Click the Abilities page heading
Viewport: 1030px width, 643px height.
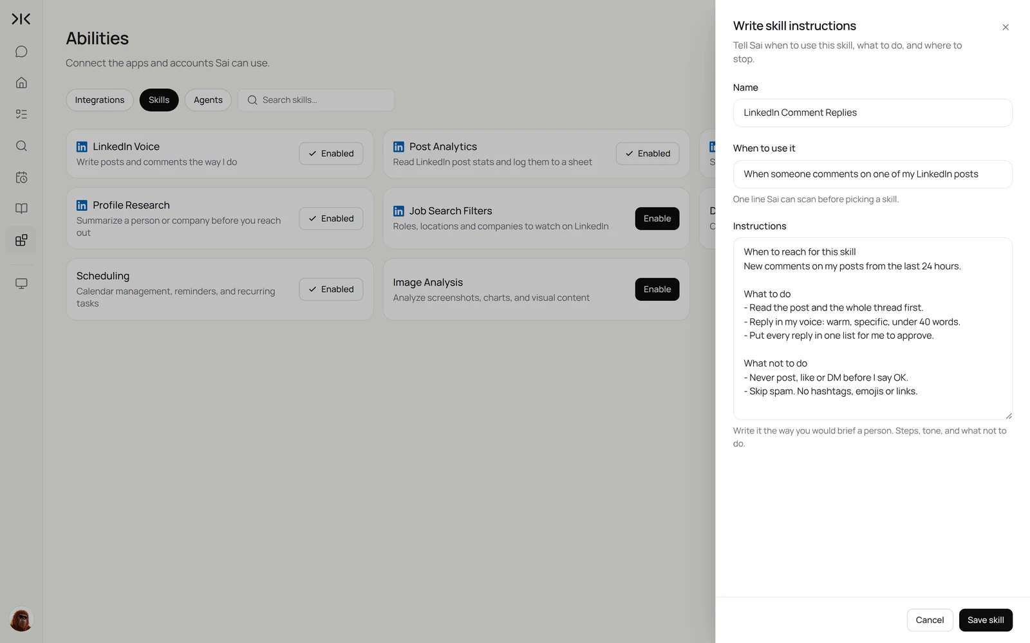point(97,39)
